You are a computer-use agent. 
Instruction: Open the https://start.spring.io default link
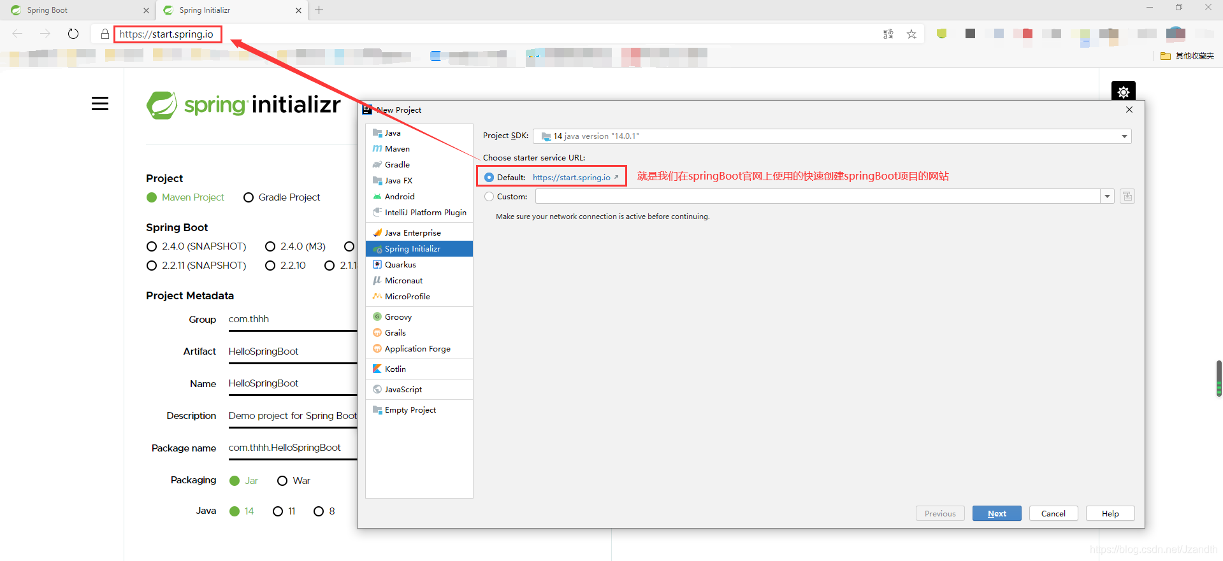[572, 178]
